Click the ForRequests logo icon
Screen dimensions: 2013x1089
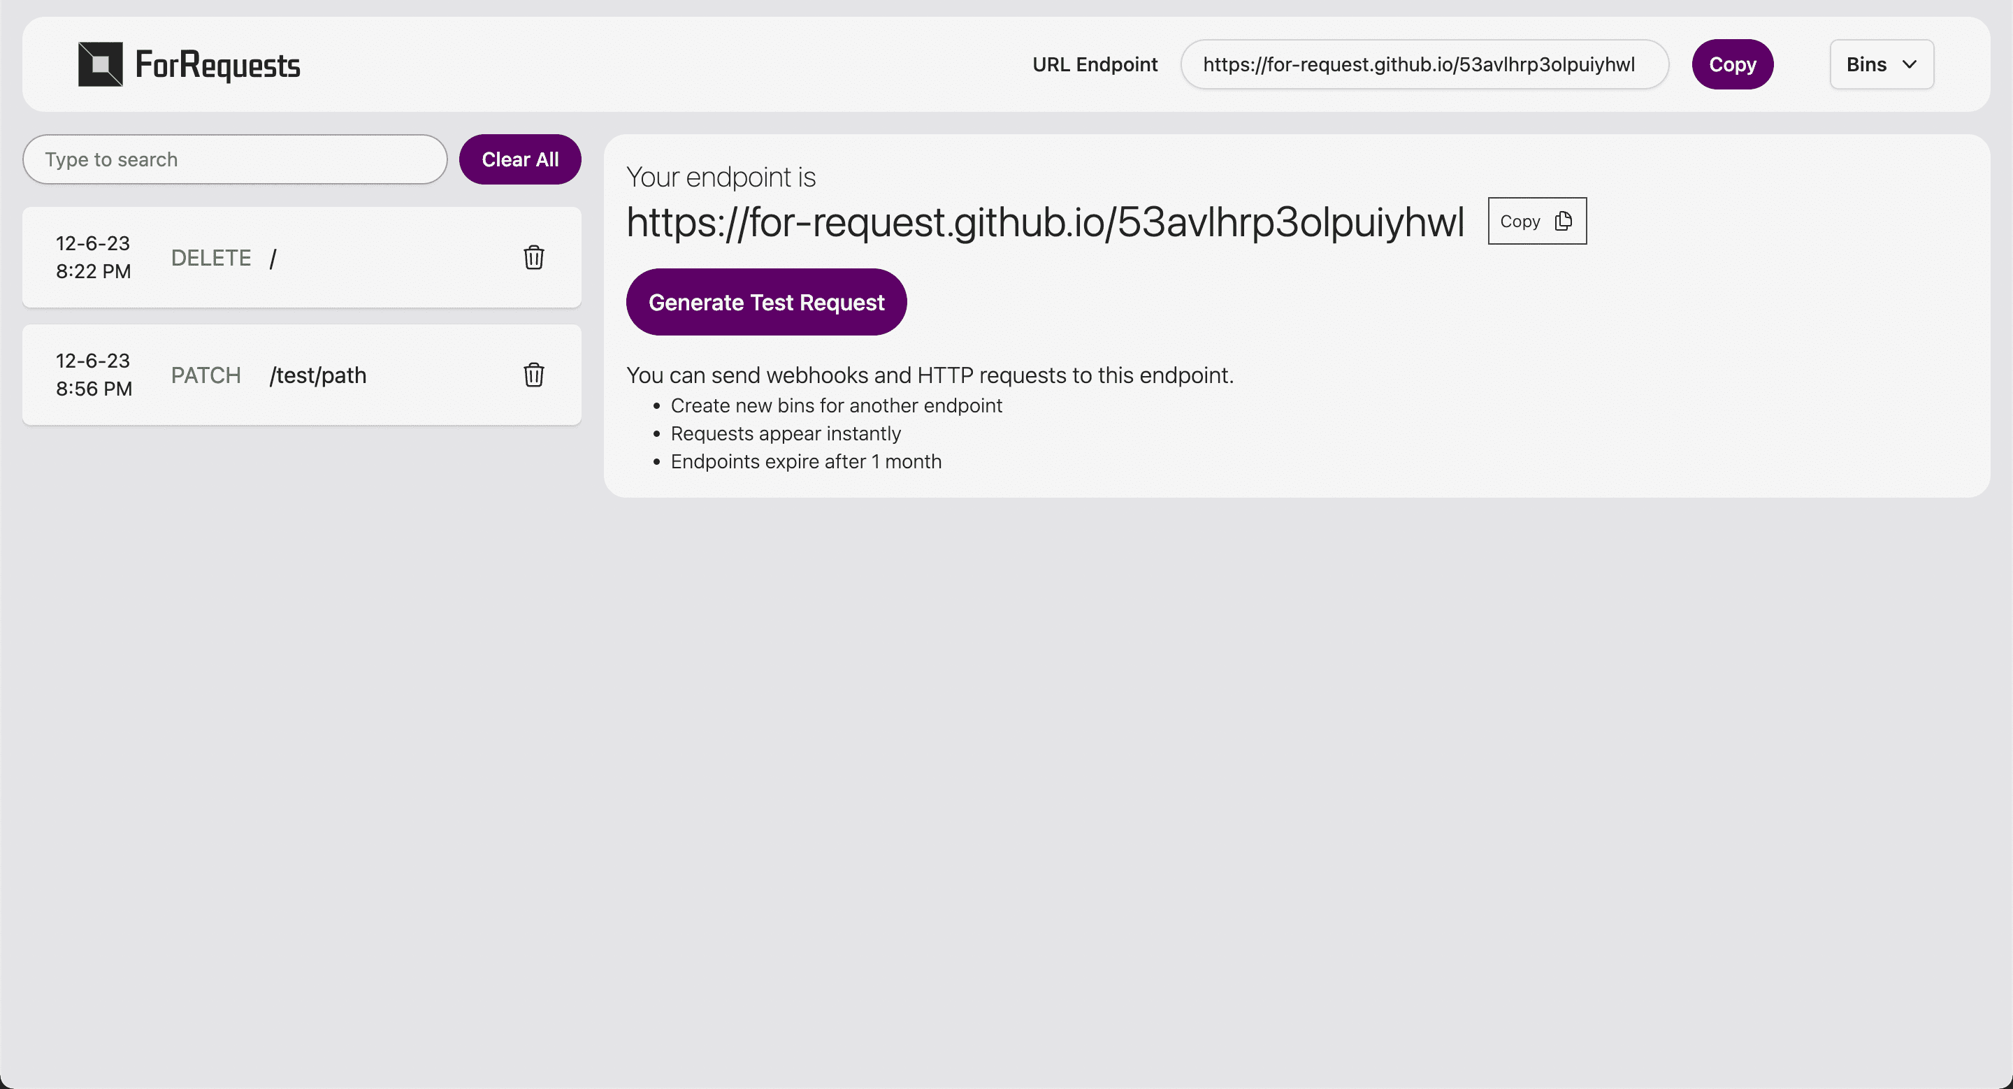coord(101,63)
